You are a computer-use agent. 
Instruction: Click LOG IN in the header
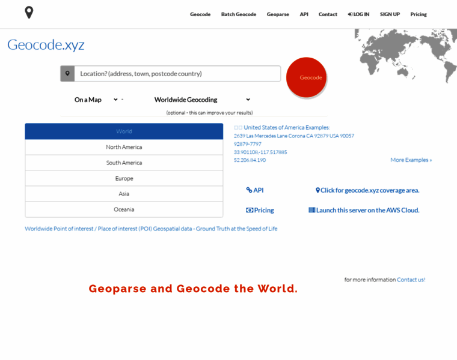tap(358, 14)
